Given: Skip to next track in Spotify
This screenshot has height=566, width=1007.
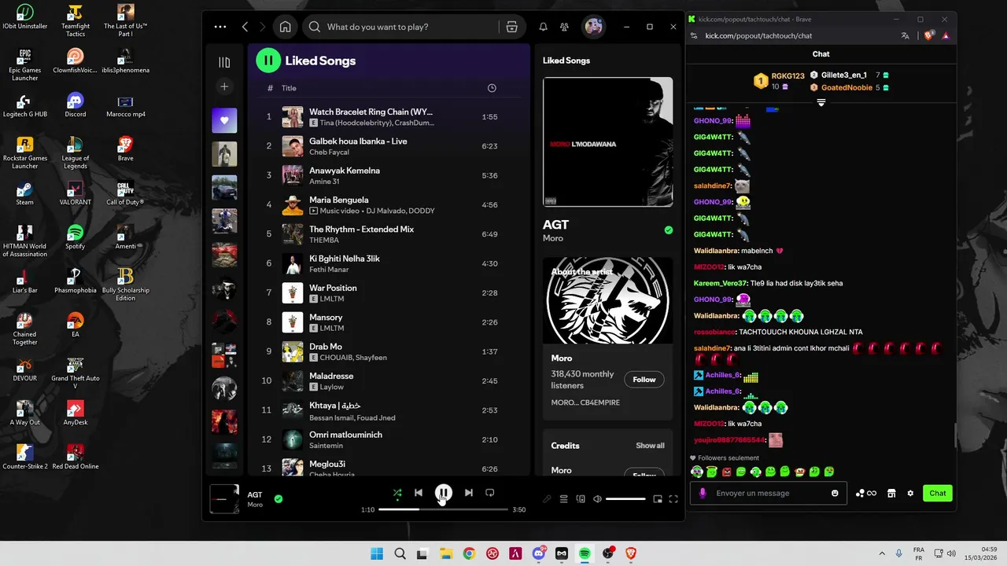Looking at the screenshot, I should (x=468, y=493).
